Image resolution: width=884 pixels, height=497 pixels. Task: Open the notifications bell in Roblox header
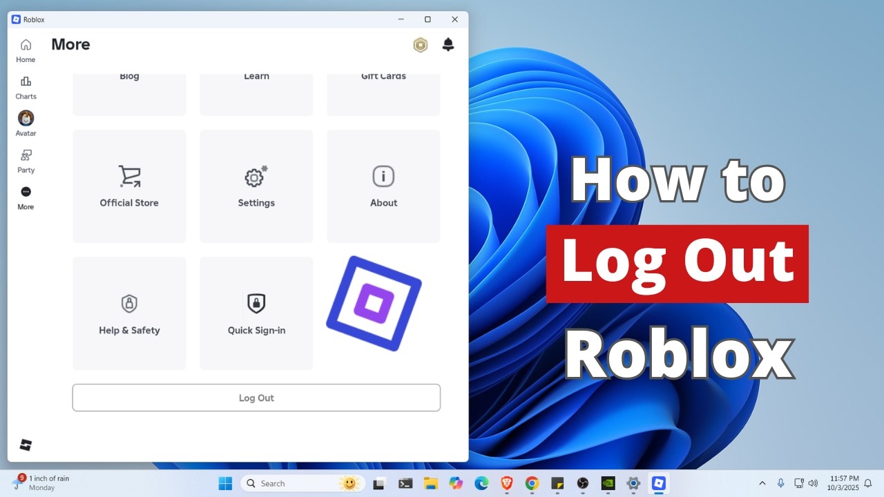448,45
